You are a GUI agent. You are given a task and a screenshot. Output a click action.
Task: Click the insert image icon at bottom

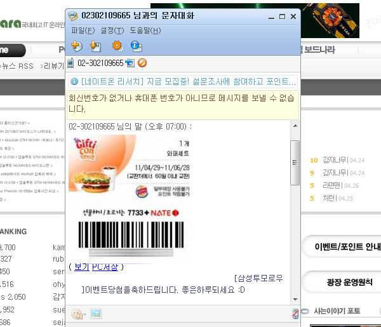pyautogui.click(x=96, y=314)
